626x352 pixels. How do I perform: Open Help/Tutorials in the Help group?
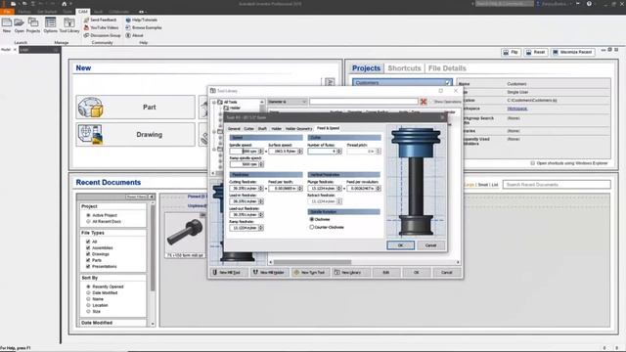[142, 20]
